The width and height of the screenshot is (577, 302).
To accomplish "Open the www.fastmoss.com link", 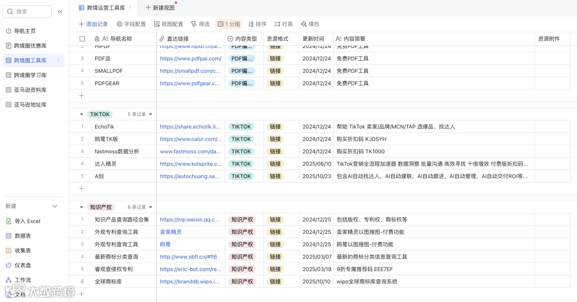I will [191, 152].
